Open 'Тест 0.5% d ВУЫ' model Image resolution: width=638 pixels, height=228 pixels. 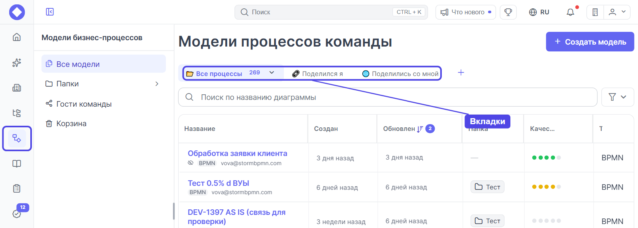click(x=219, y=183)
